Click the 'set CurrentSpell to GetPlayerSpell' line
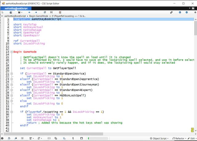197x141 pixels. [48, 68]
